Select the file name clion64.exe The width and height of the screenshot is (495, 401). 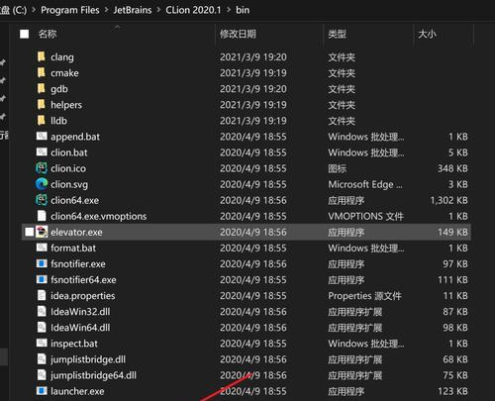click(x=75, y=200)
